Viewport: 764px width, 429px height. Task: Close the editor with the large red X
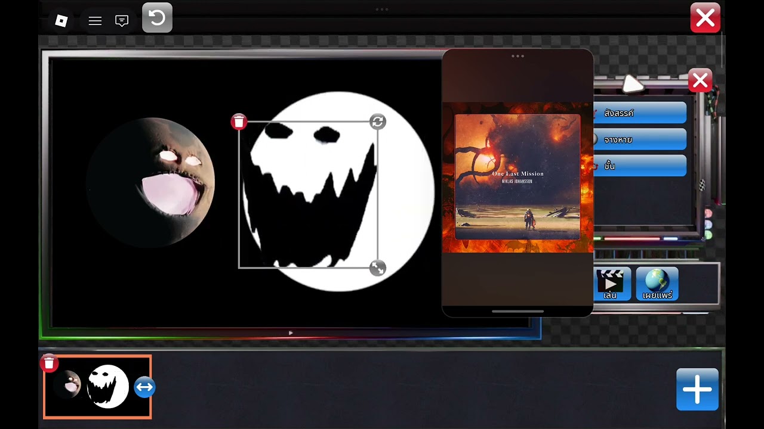click(x=705, y=17)
